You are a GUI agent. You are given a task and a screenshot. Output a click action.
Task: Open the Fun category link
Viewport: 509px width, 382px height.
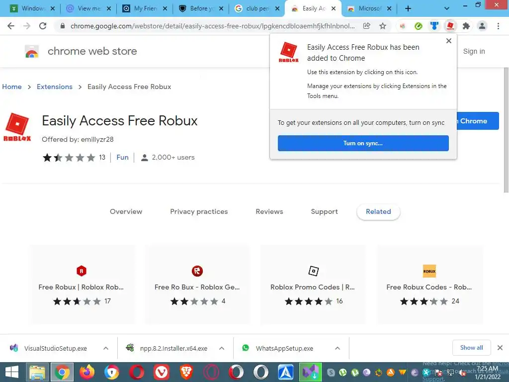tap(122, 157)
